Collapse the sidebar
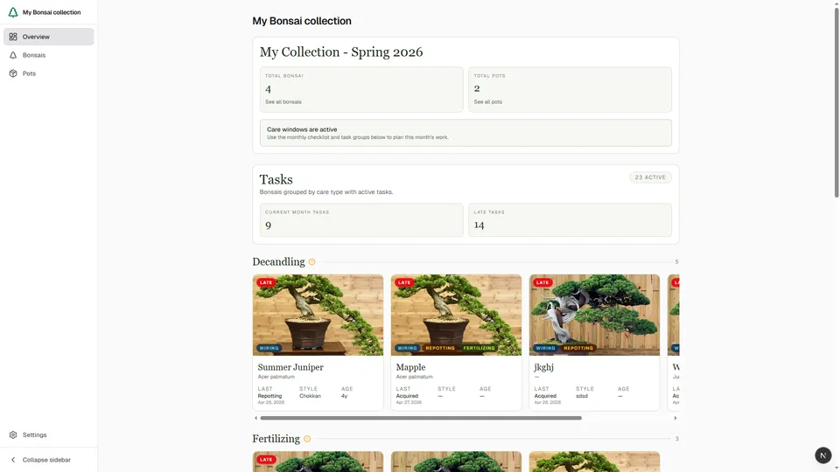Viewport: 840px width, 472px height. (x=49, y=460)
